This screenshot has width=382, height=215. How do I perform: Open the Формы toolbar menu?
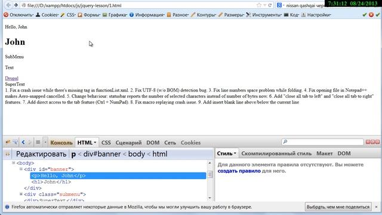point(89,15)
